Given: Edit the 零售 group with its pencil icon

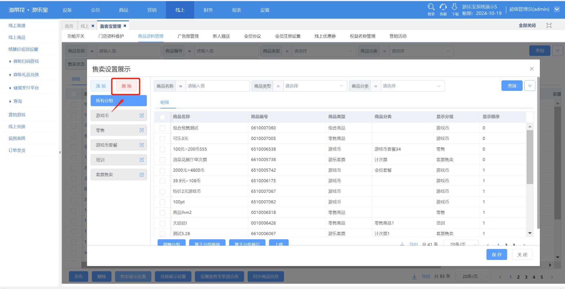Looking at the screenshot, I should tap(142, 130).
